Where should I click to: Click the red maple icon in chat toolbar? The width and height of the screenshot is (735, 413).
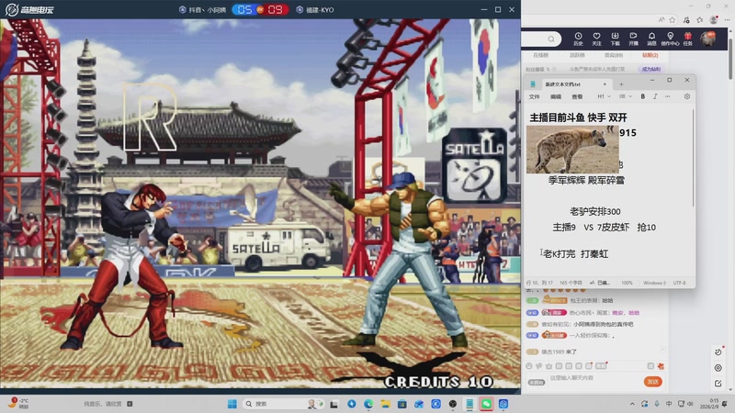pos(661,365)
